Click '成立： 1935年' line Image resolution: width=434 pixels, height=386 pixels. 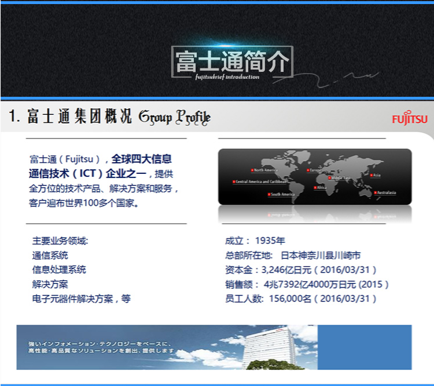point(255,241)
